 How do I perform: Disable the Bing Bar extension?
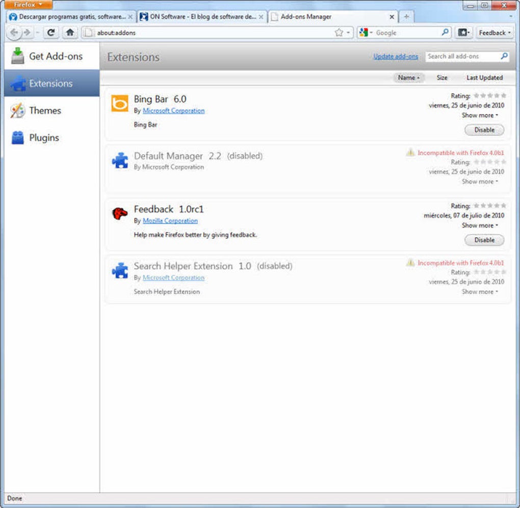coord(483,130)
